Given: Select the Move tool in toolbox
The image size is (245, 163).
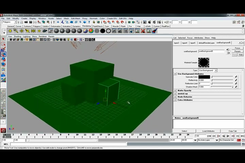Looking at the screenshot, I should click(3, 54).
